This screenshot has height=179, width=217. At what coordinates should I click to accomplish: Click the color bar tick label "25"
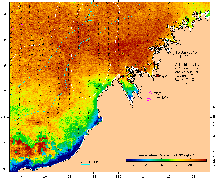[147, 165]
